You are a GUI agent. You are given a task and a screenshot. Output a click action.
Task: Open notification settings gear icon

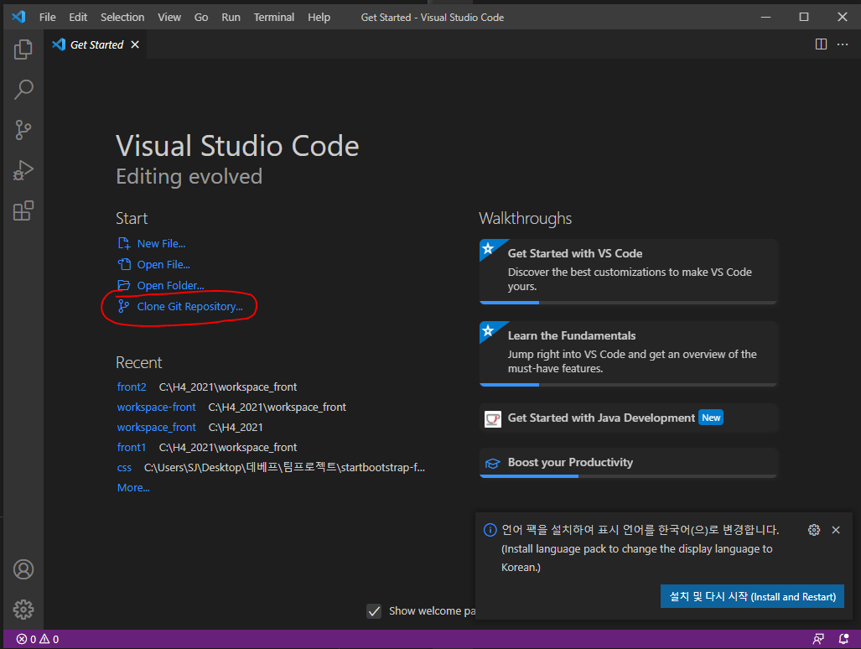pos(814,530)
